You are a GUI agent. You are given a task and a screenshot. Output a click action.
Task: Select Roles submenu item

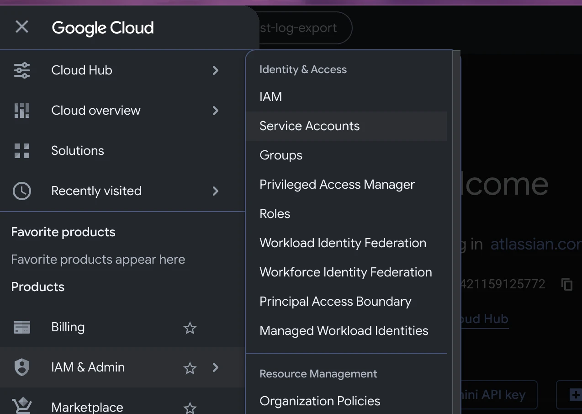(x=346, y=214)
